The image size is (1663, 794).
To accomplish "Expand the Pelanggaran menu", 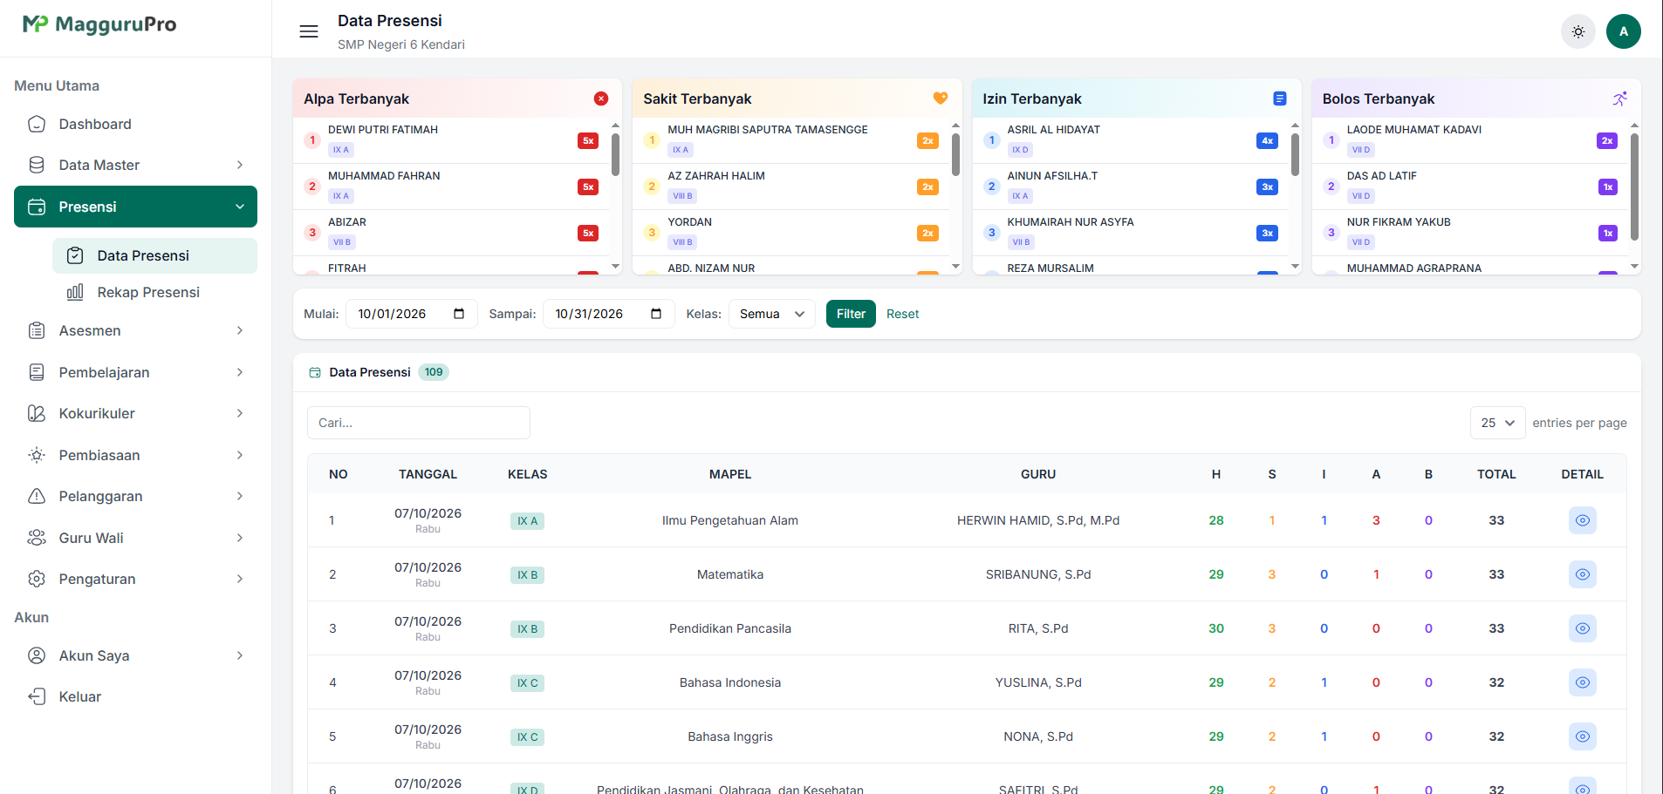I will [x=135, y=496].
